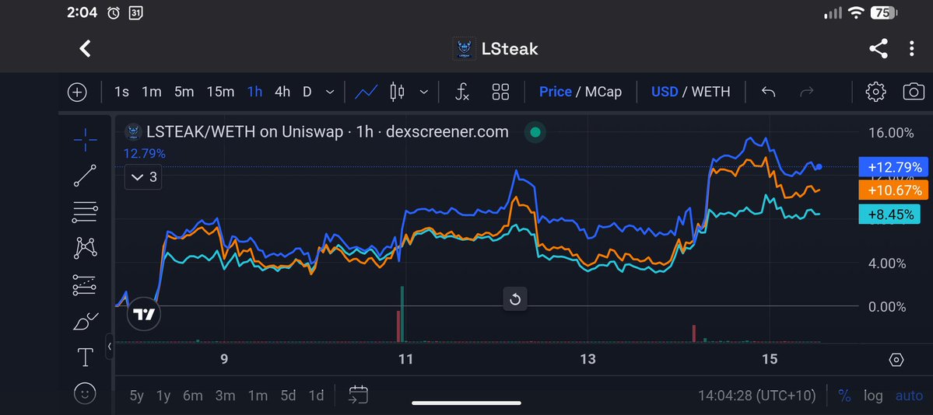
Task: Toggle the percent scale mode
Action: pyautogui.click(x=844, y=396)
